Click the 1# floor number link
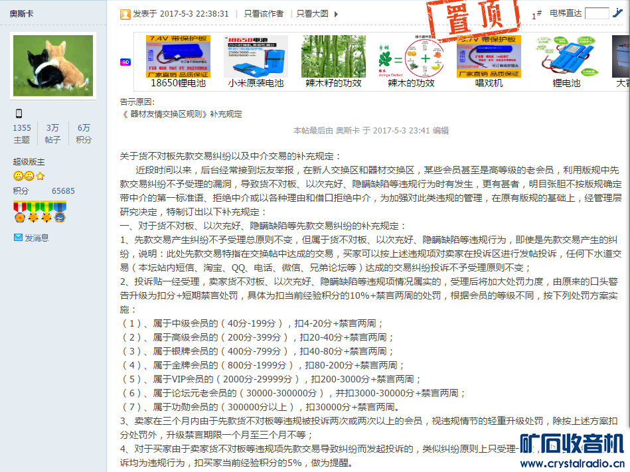This screenshot has width=630, height=472. [537, 15]
